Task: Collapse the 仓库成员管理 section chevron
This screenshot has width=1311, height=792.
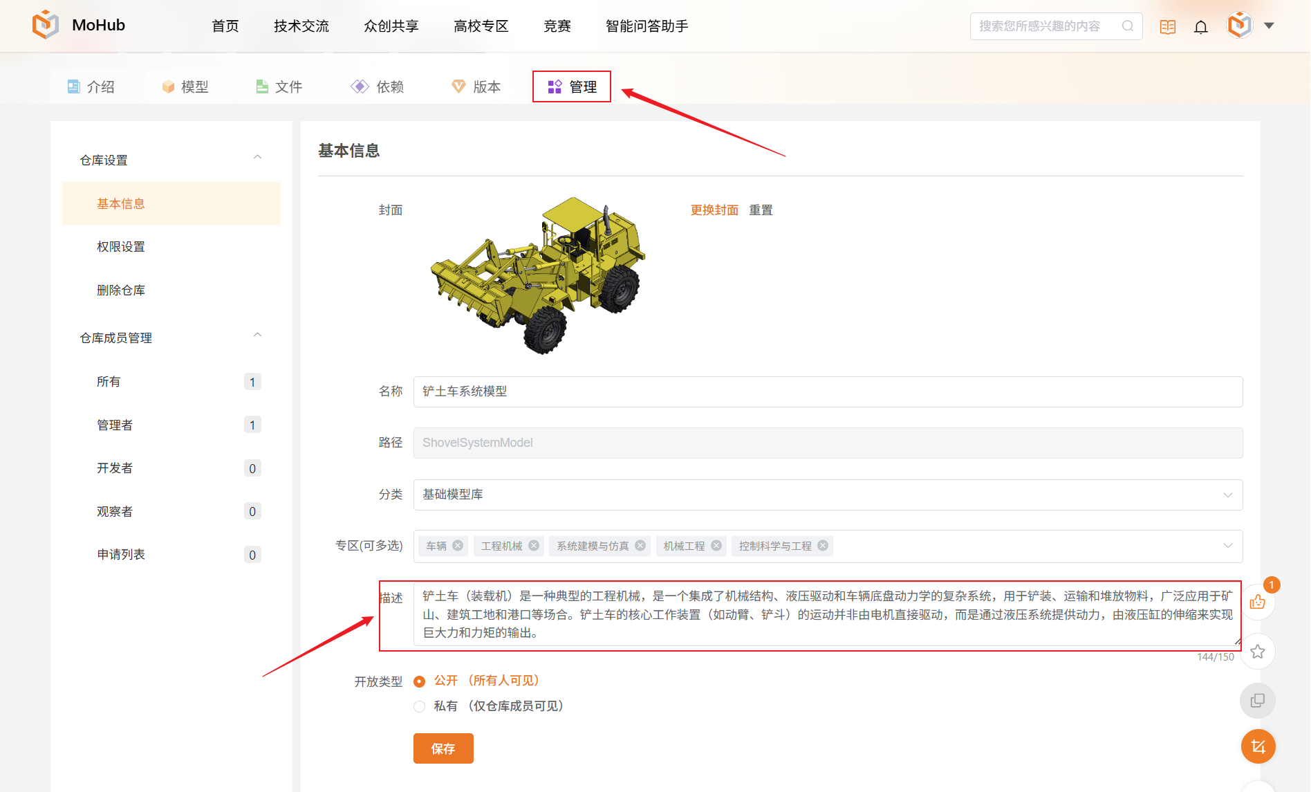Action: 257,335
